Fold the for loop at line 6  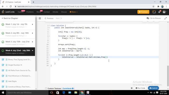49,36
